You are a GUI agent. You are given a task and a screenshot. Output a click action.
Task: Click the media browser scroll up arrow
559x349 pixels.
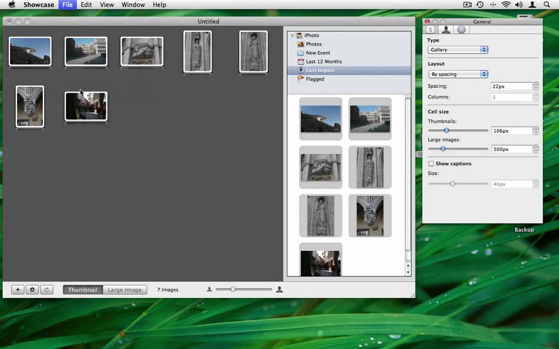408,266
